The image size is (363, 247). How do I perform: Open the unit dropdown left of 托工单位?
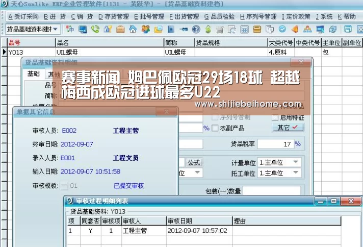pyautogui.click(x=197, y=173)
